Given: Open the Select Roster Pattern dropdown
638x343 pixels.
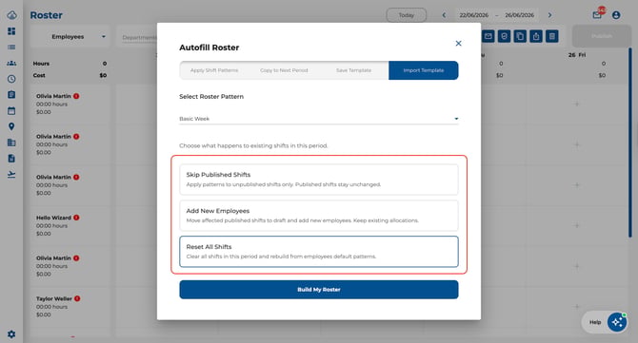Looking at the screenshot, I should tap(319, 119).
